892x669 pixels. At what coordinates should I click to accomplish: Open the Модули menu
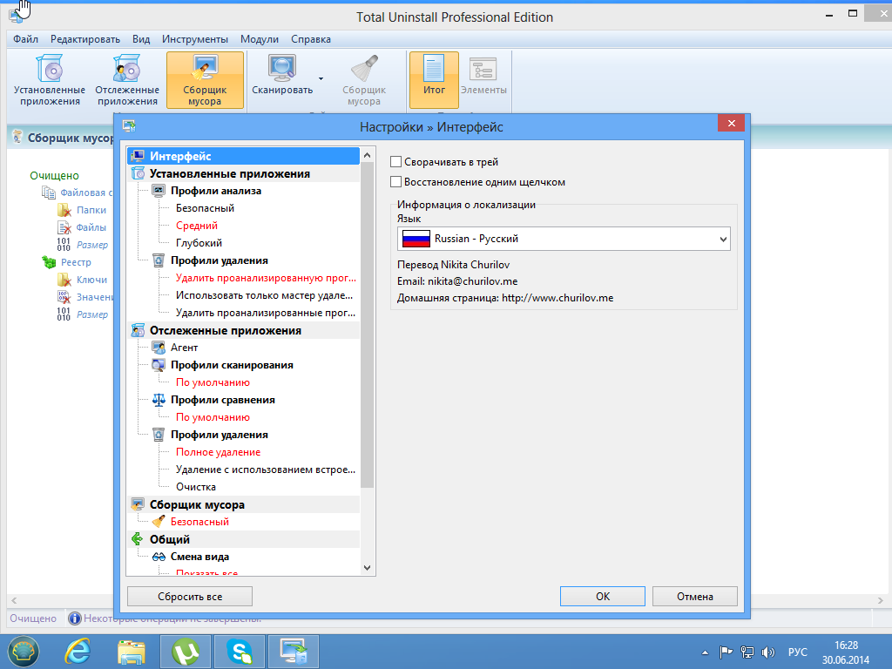click(x=260, y=39)
